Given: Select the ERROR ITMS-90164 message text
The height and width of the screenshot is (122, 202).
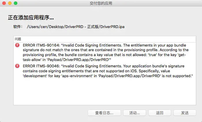Looking at the screenshot, I should tap(106, 52).
